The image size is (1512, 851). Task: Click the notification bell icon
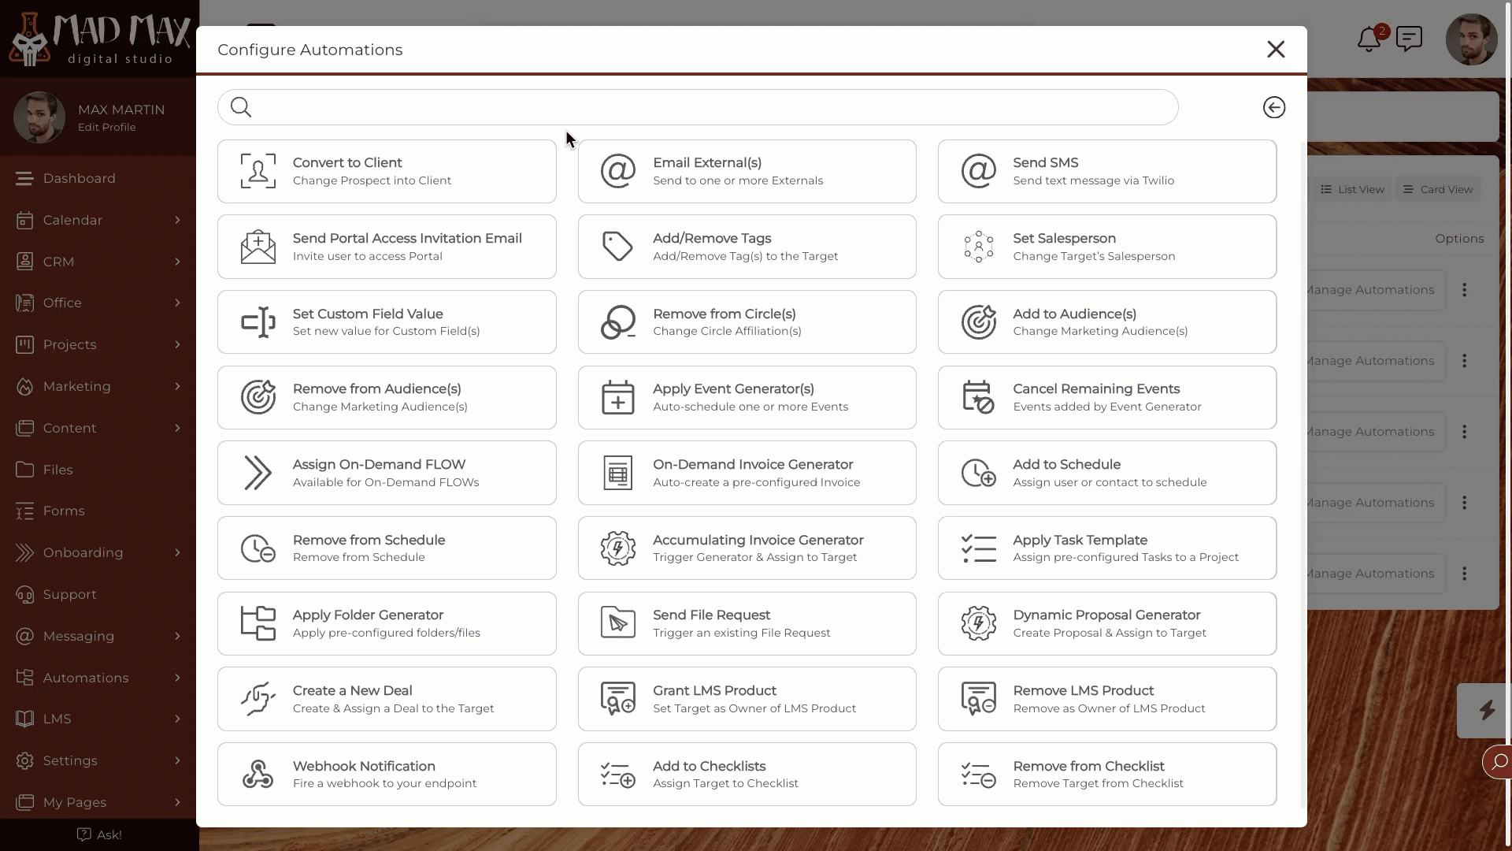(1369, 39)
